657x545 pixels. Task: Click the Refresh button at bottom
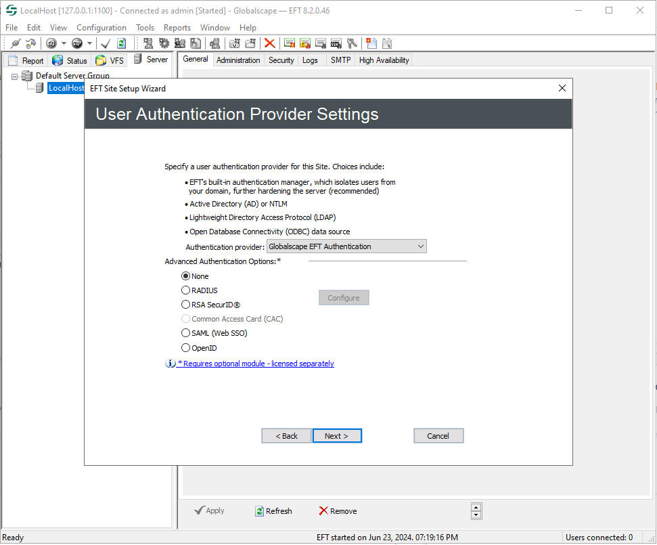click(x=273, y=511)
